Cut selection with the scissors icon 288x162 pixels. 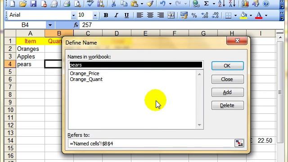coord(114,4)
